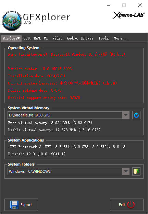Image resolution: width=148 pixels, height=214 pixels.
Task: Click Version number 10.0.19045.6093 text
Action: point(40,69)
